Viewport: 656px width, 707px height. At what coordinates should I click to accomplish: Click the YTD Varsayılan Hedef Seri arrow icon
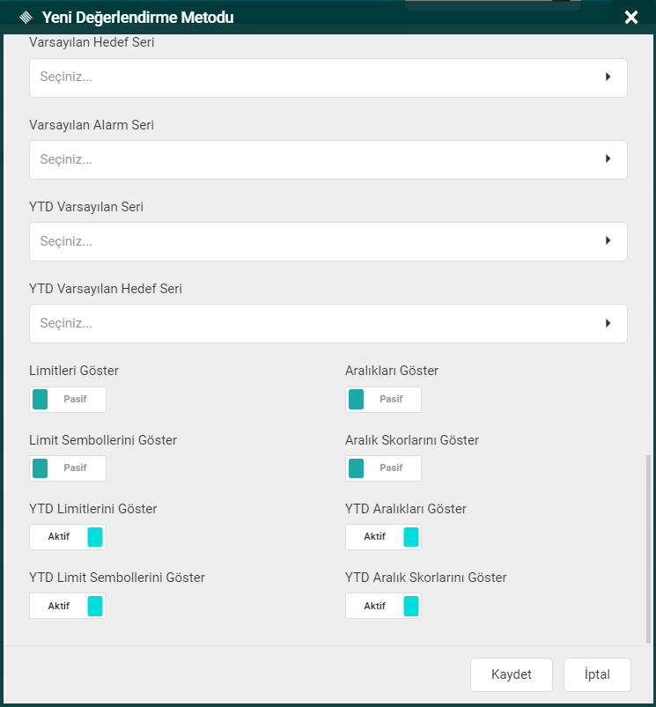[x=608, y=323]
